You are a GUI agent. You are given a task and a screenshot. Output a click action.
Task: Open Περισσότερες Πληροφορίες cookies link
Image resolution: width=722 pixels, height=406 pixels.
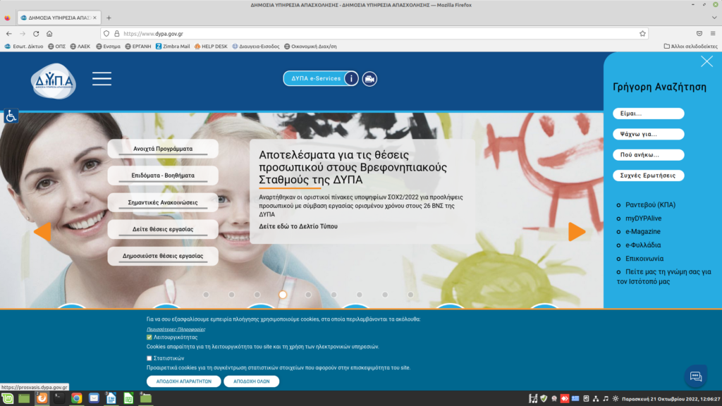176,329
